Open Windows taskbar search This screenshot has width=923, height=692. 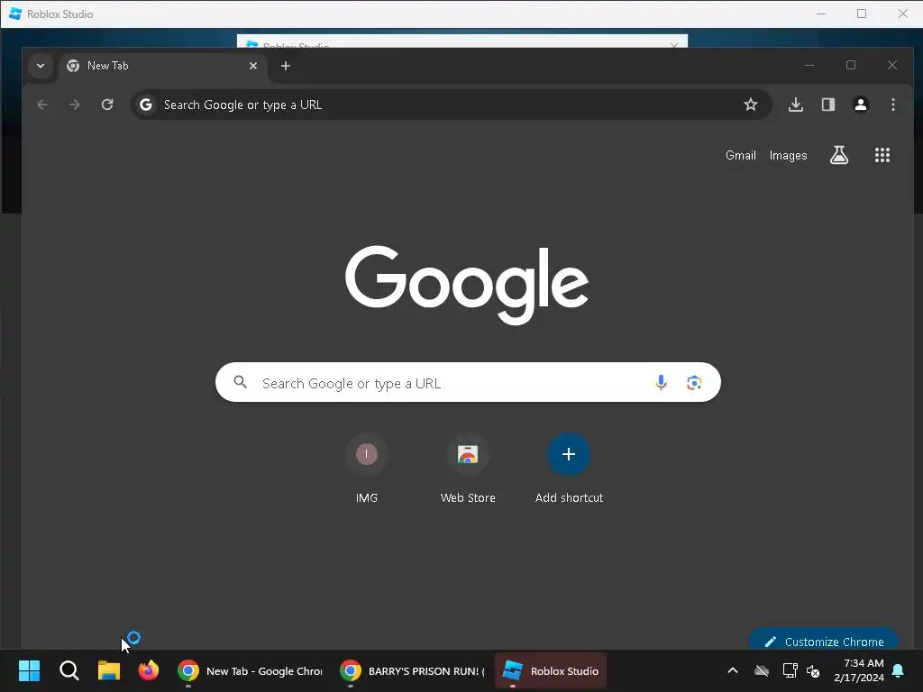69,670
